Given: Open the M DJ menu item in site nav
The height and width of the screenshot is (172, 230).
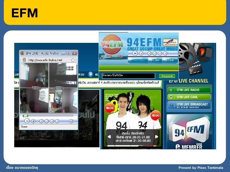Looking at the screenshot, I should coord(82,74).
